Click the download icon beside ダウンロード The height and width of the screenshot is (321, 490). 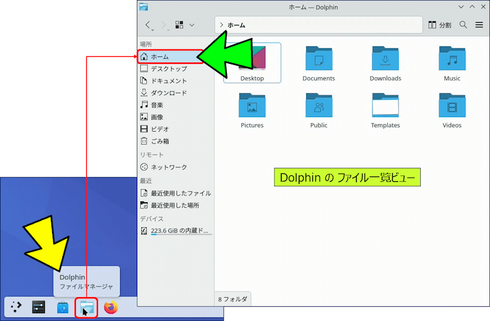[x=144, y=93]
